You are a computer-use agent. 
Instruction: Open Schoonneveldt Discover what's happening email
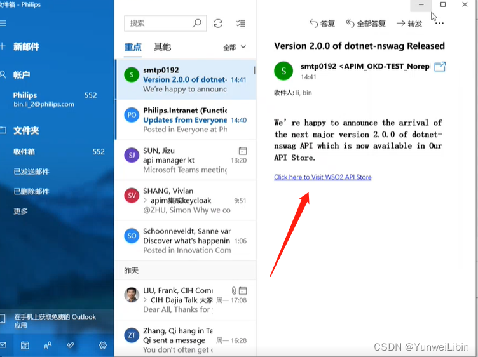coord(186,240)
